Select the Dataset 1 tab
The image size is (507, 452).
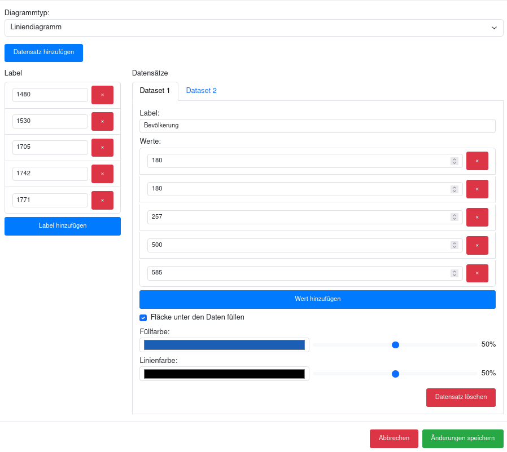(x=155, y=91)
